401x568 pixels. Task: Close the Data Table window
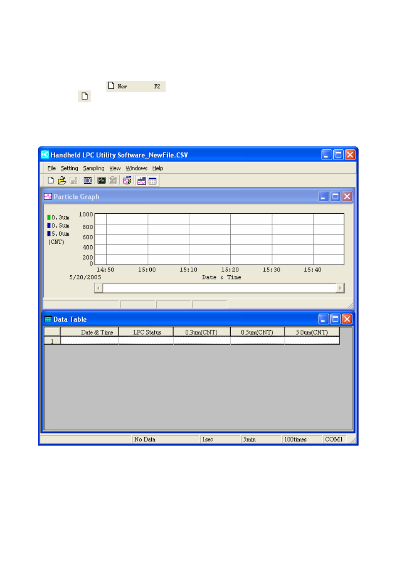tap(347, 319)
